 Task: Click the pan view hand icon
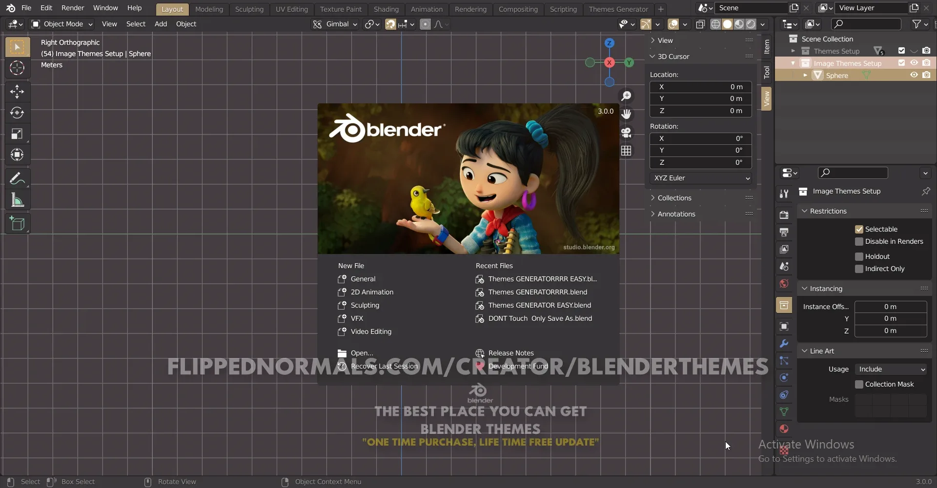626,114
